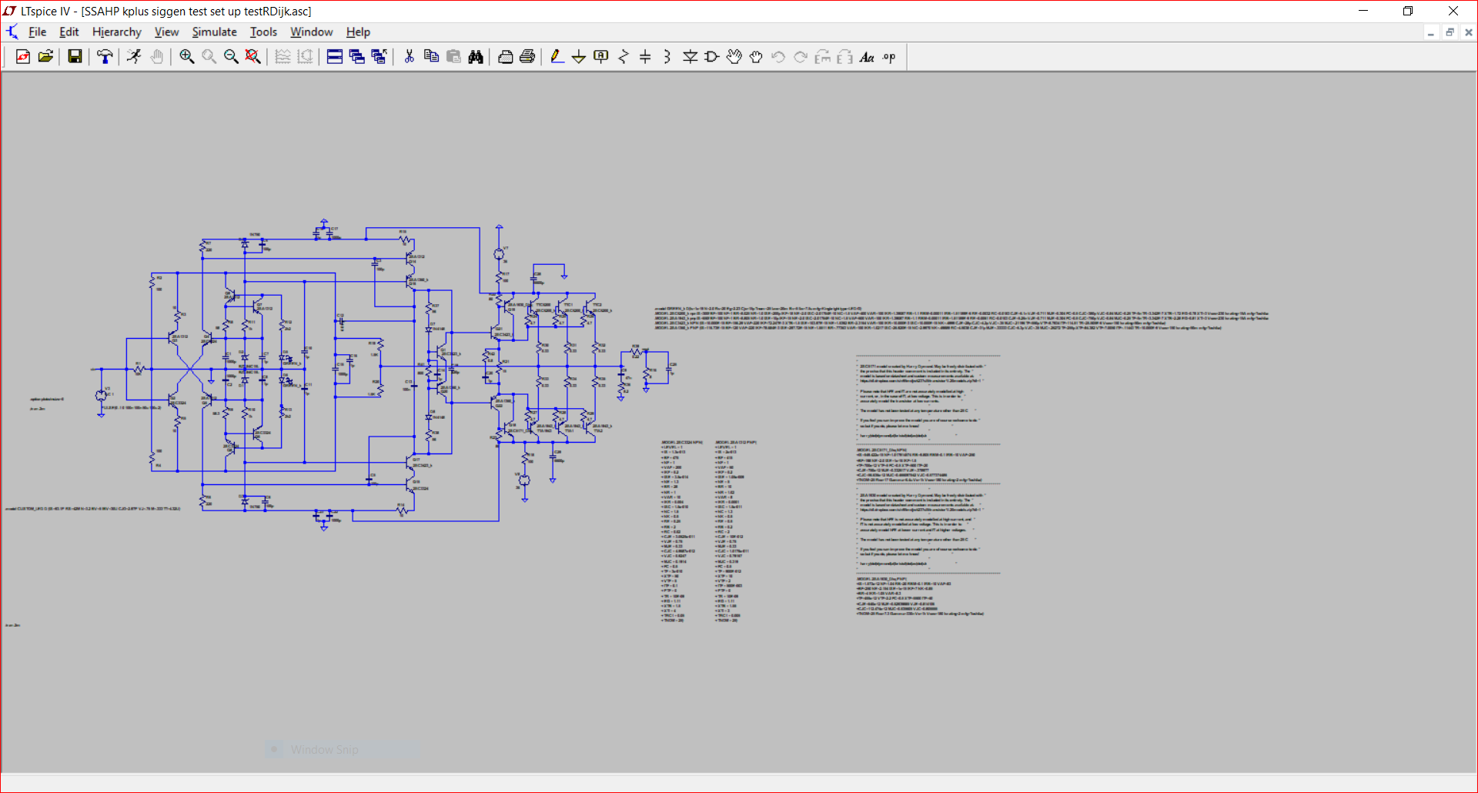This screenshot has height=793, width=1478.
Task: Click the Rotate component icon
Action: coord(823,57)
